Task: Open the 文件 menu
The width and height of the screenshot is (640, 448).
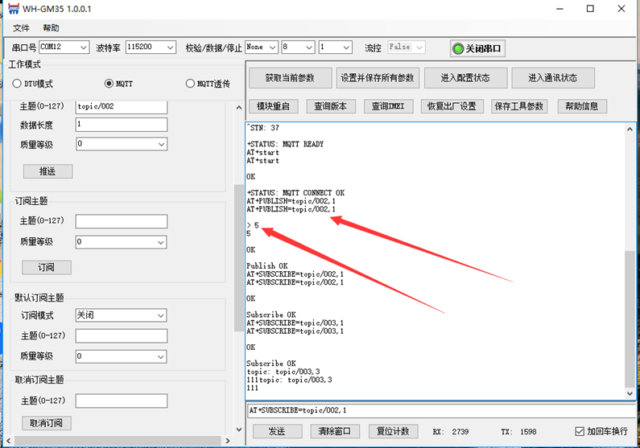Action: click(21, 27)
